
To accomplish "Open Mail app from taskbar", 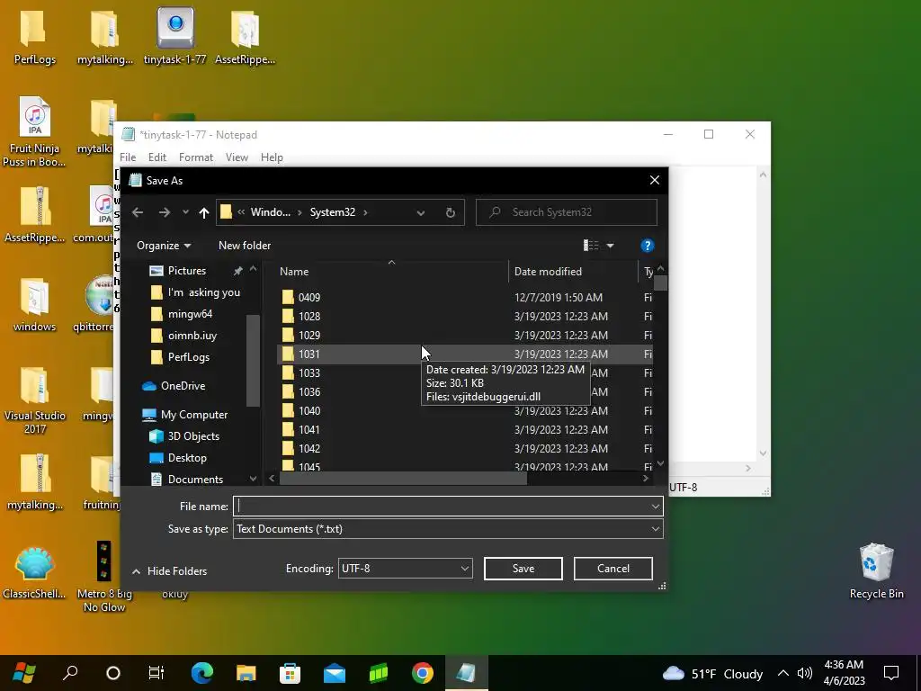I will [335, 673].
